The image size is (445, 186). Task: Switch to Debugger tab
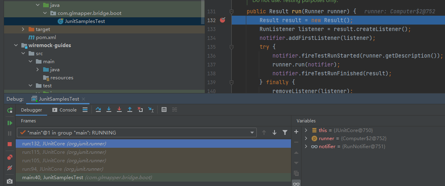click(31, 110)
